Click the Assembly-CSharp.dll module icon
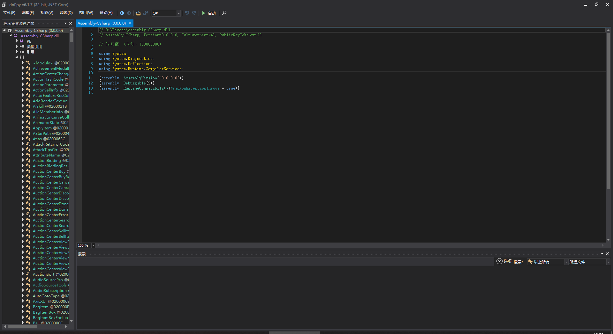Image resolution: width=613 pixels, height=334 pixels. coord(15,36)
